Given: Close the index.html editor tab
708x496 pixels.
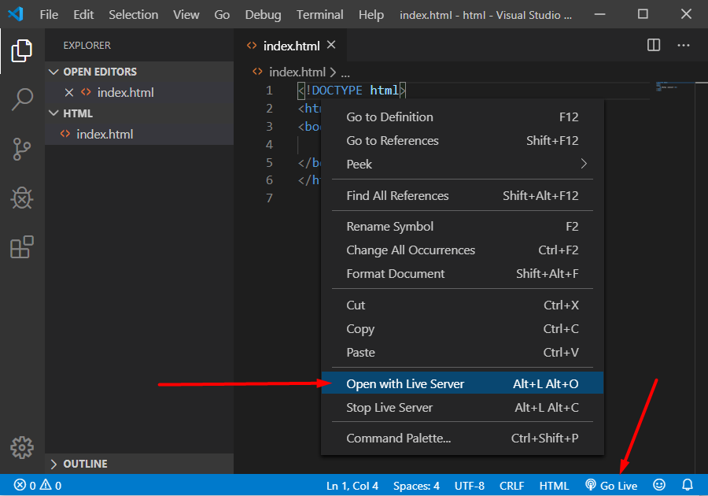Looking at the screenshot, I should coord(331,45).
